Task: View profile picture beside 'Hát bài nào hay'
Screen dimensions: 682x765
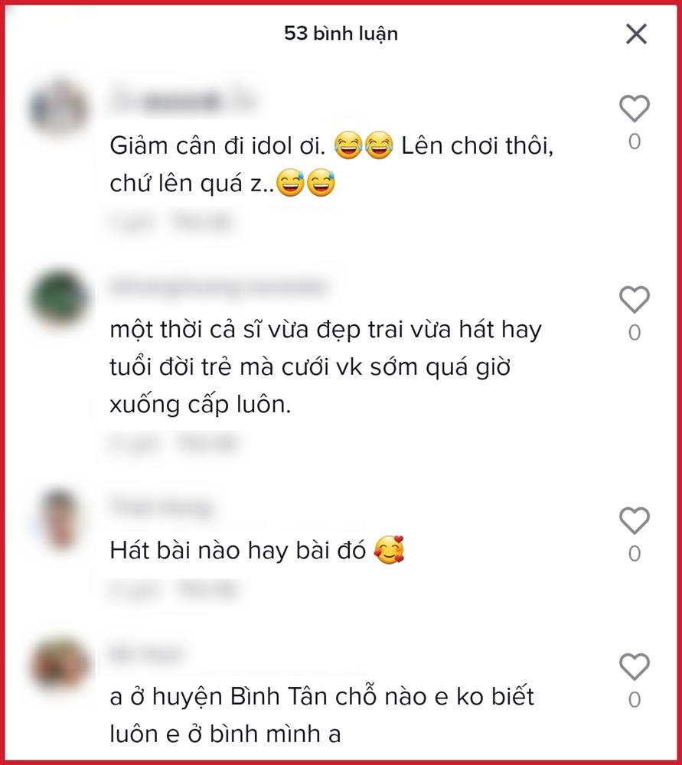Action: point(59,519)
